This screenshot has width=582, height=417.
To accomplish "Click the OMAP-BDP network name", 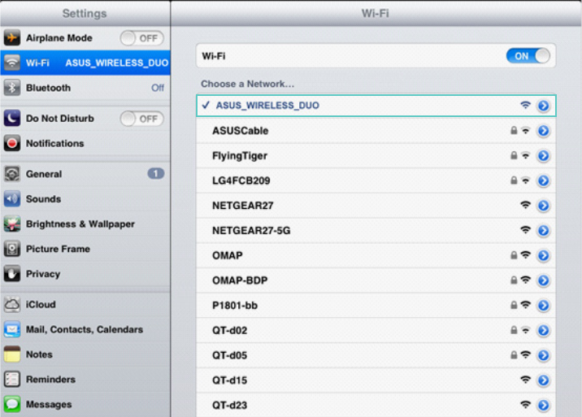I will point(240,280).
